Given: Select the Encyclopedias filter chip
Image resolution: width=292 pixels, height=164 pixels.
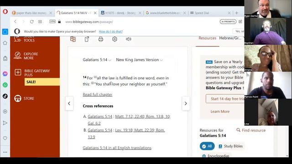Looking at the screenshot, I should [x=216, y=156].
